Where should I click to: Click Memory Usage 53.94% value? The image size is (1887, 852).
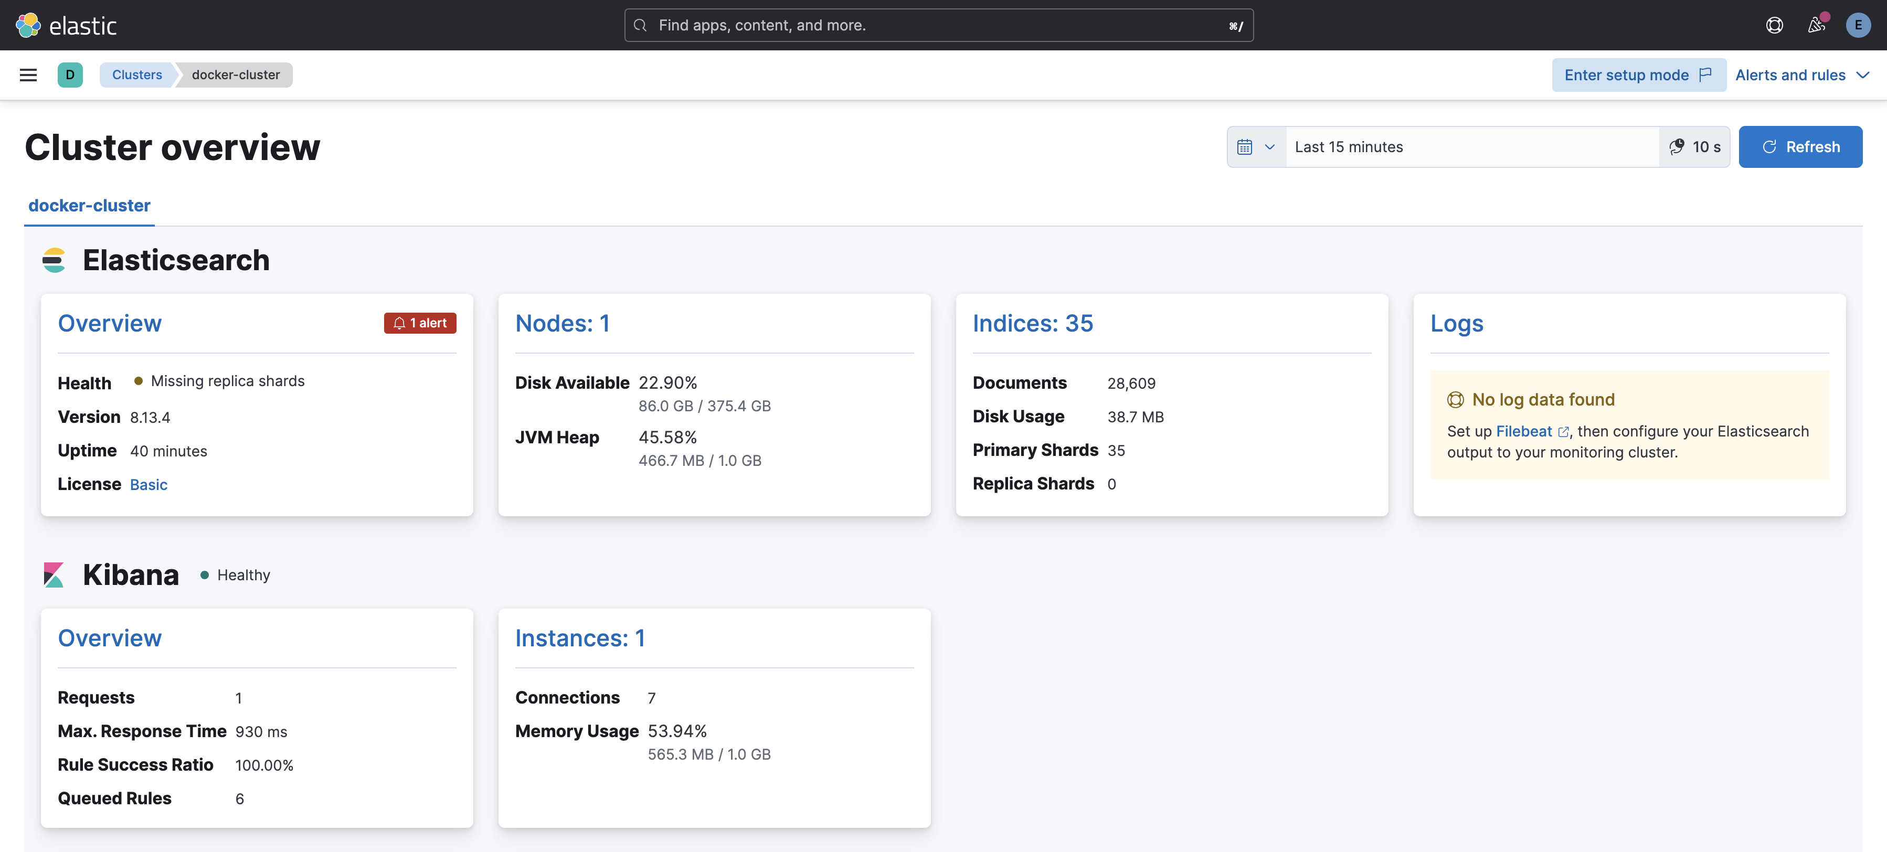[x=677, y=731]
